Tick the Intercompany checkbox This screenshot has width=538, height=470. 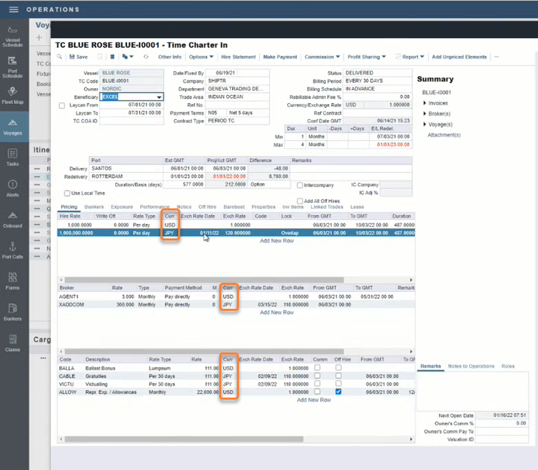pos(300,185)
